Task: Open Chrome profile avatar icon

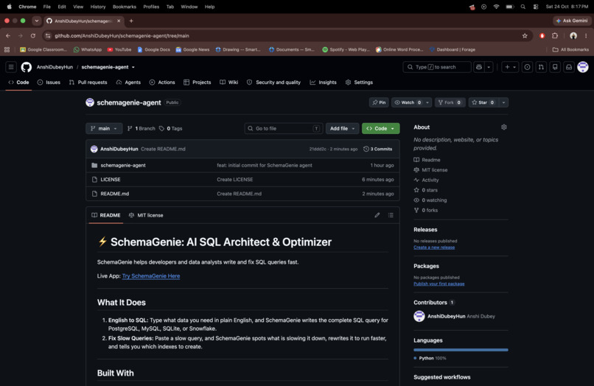Action: [573, 35]
